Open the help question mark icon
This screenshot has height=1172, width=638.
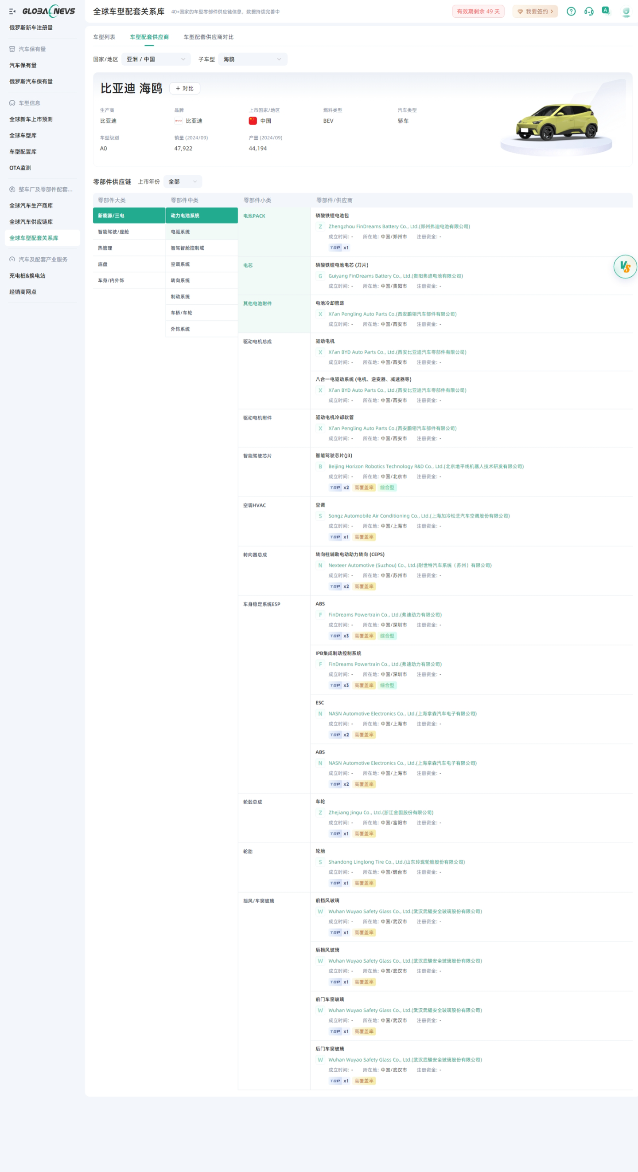coord(571,12)
